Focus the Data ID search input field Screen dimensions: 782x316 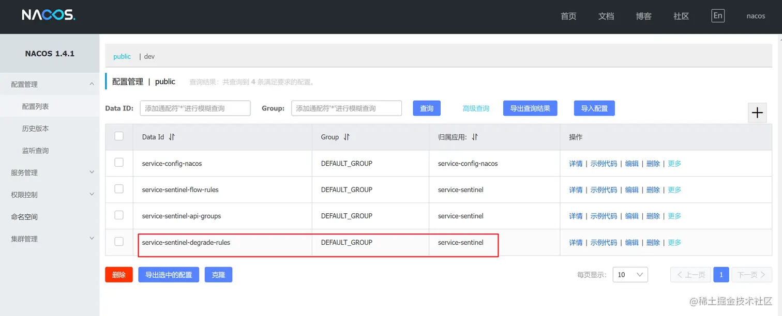[x=195, y=108]
